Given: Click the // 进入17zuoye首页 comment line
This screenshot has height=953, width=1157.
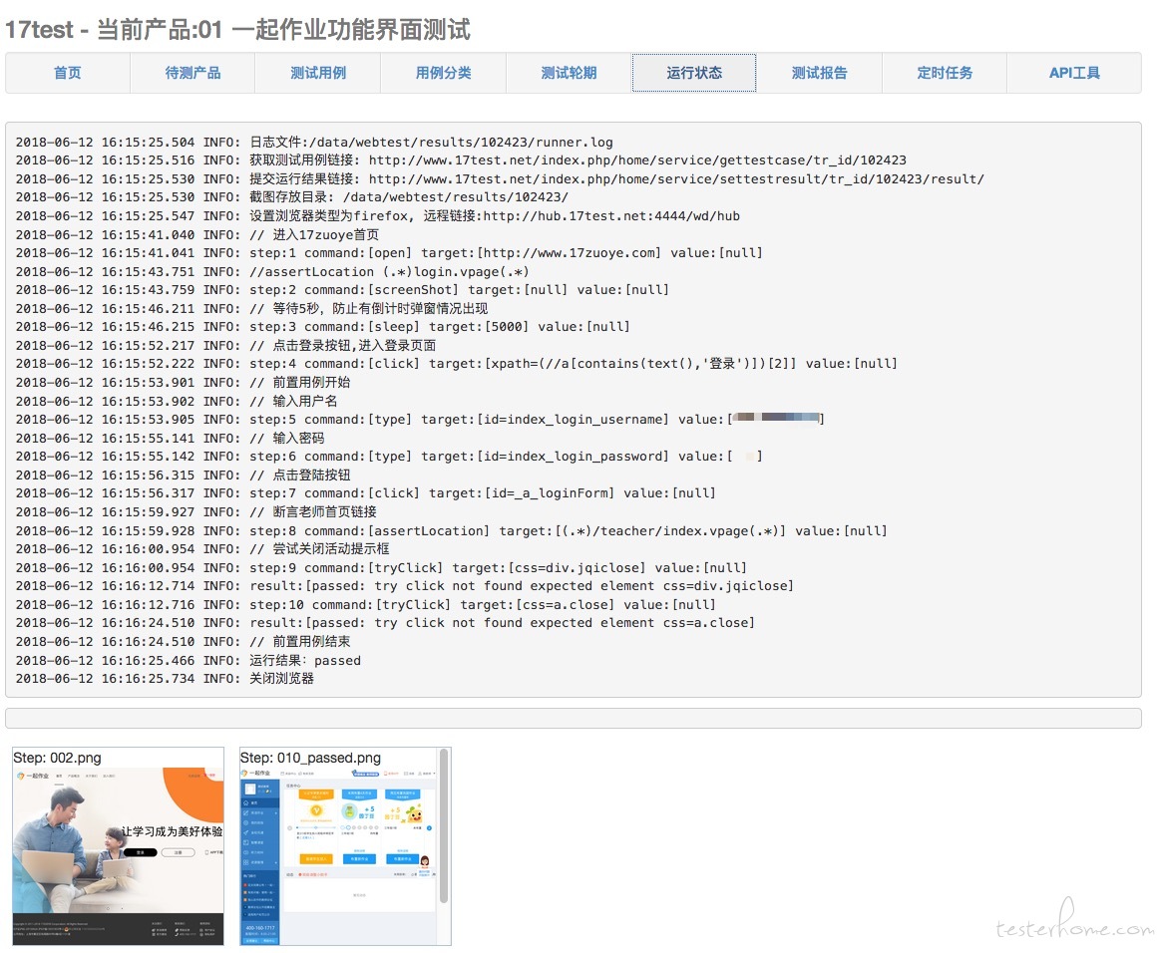Looking at the screenshot, I should (x=197, y=234).
